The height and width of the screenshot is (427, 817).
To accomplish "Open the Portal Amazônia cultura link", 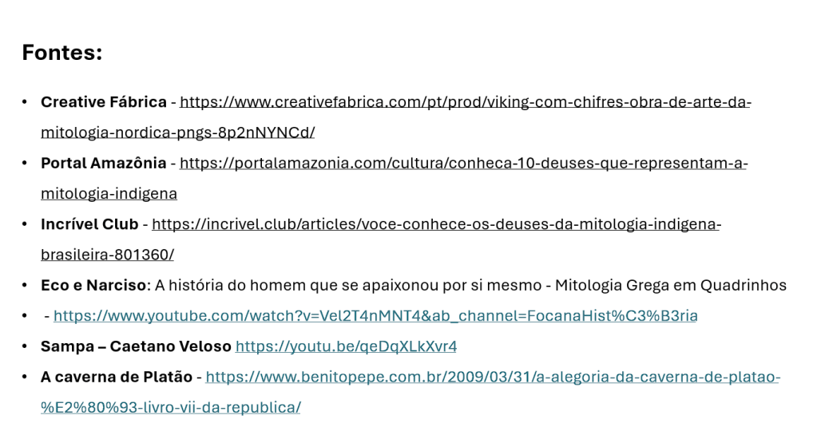I will pos(464,163).
